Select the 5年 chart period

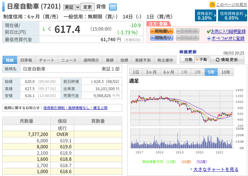click(x=211, y=72)
